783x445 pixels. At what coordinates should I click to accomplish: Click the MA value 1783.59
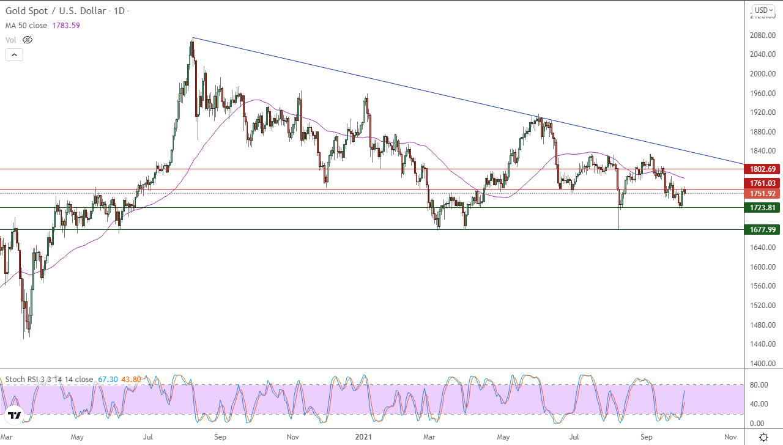pos(65,26)
